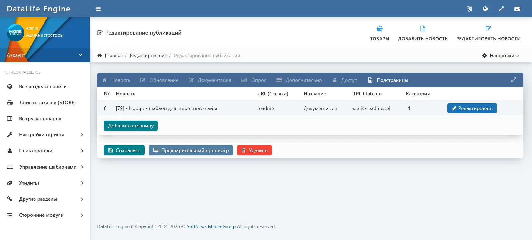Click the fullscreen arrows icon in header
The image size is (532, 240).
(x=501, y=9)
